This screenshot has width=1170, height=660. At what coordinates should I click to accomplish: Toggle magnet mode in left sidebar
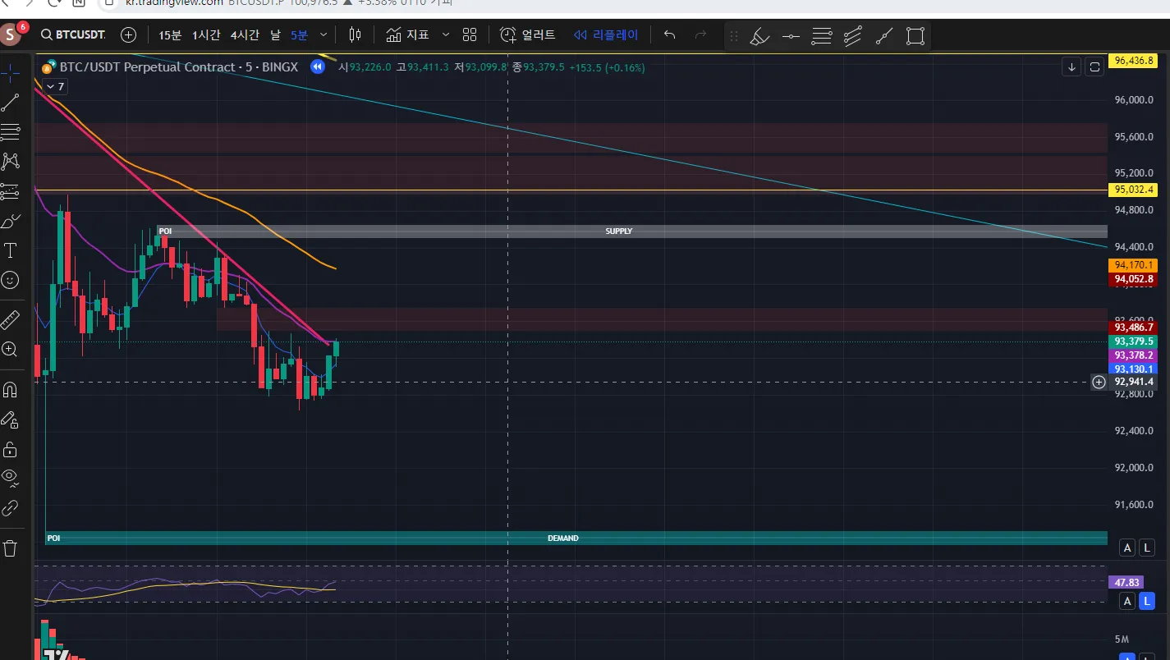pyautogui.click(x=11, y=389)
